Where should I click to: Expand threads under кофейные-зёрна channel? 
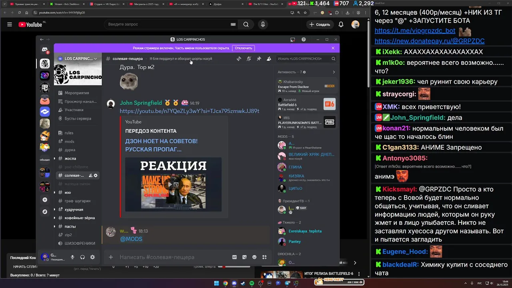coord(55,218)
